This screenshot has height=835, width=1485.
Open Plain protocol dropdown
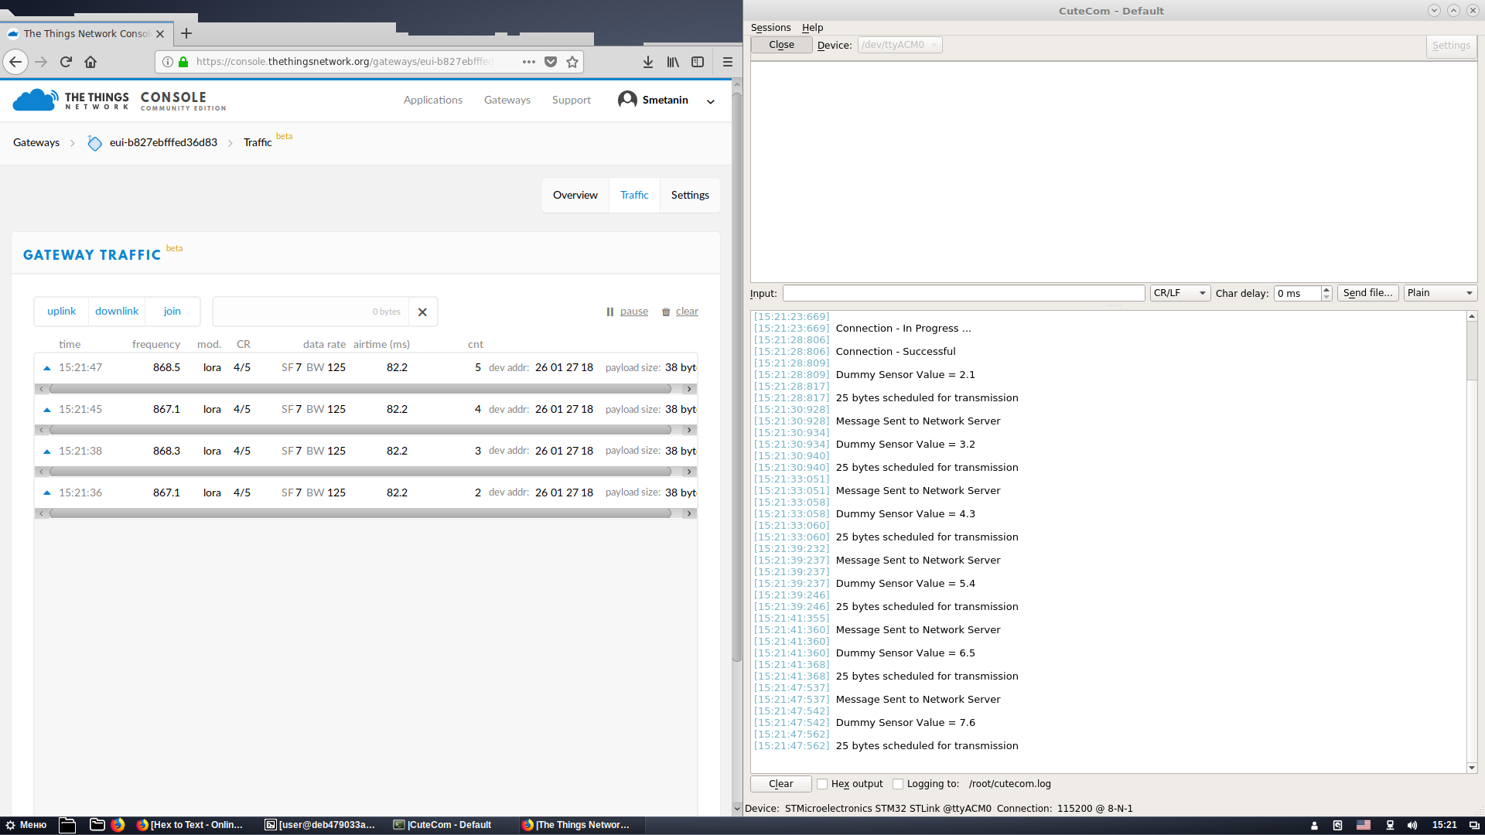click(1440, 293)
